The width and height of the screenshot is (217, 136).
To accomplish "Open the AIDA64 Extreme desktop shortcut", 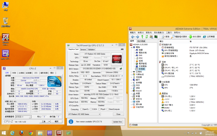I will (5, 39).
